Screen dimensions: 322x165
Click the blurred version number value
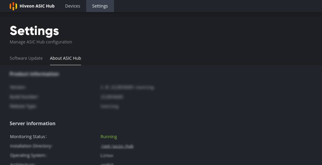click(127, 87)
